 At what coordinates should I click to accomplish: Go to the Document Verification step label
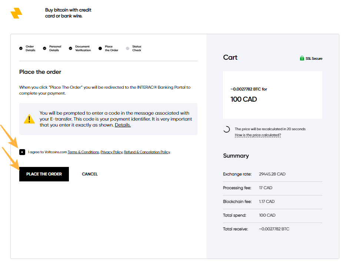pyautogui.click(x=83, y=48)
